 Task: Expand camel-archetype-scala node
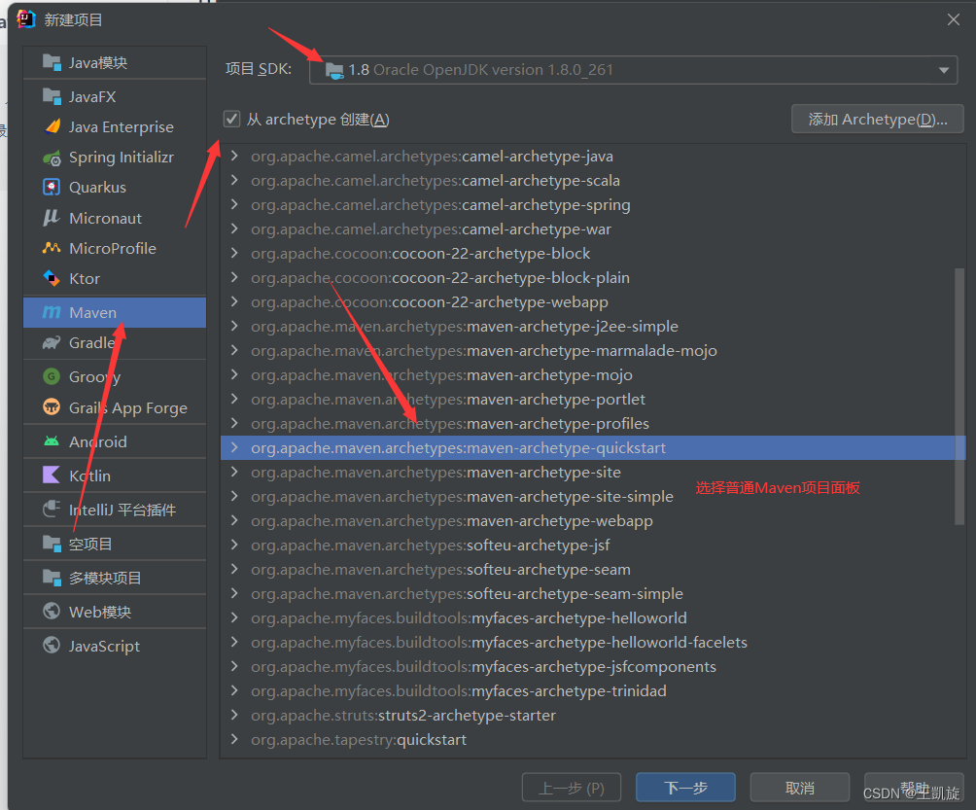[x=234, y=180]
